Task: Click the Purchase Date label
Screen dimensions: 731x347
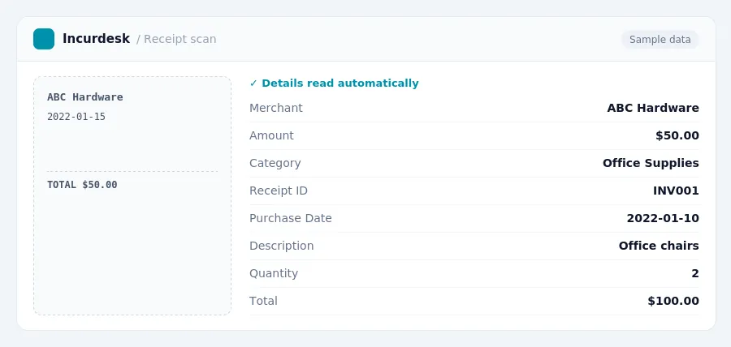Action: (291, 218)
